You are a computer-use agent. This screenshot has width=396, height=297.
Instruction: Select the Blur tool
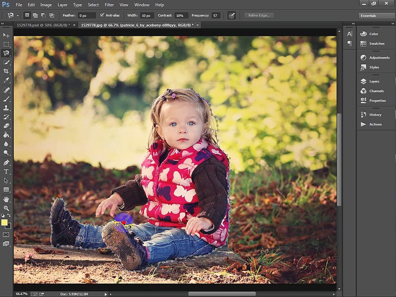pyautogui.click(x=6, y=144)
